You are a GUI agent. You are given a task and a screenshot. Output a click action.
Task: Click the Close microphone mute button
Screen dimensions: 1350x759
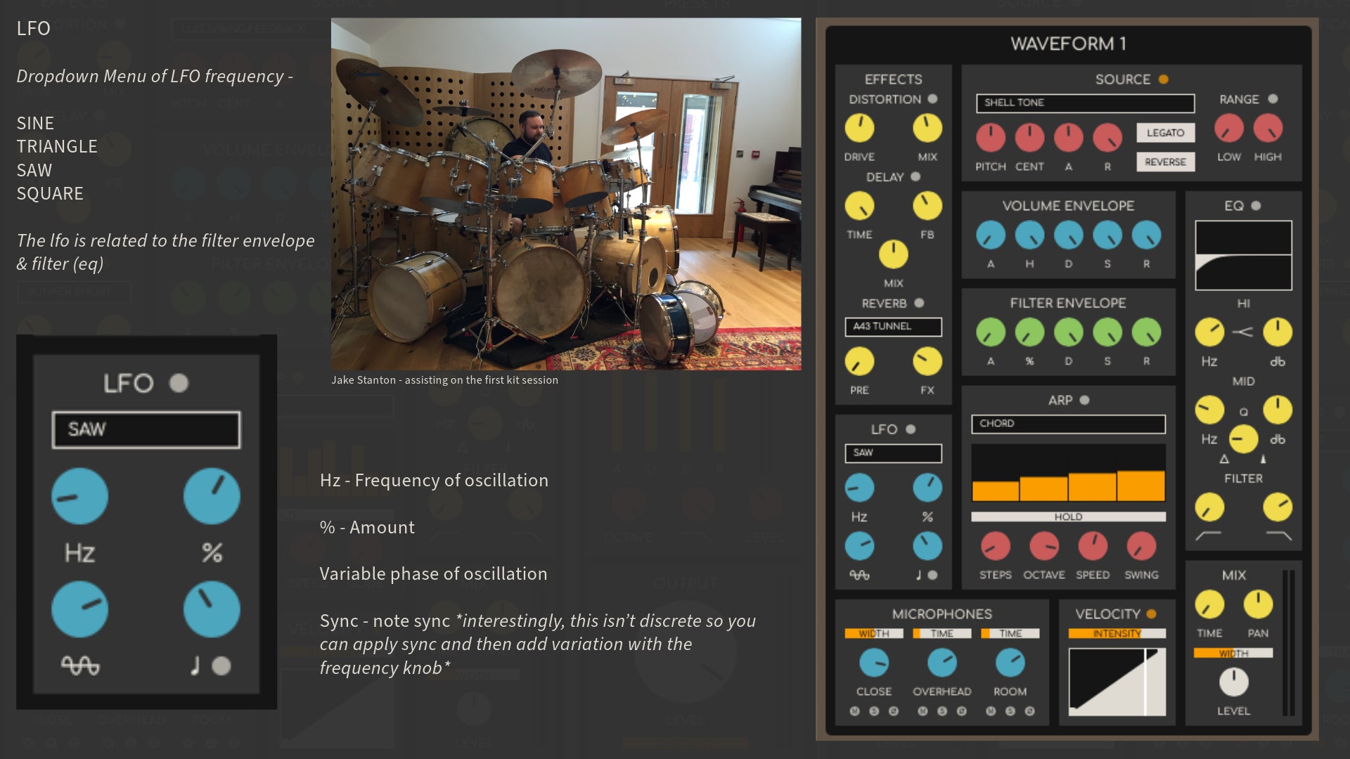[x=854, y=711]
